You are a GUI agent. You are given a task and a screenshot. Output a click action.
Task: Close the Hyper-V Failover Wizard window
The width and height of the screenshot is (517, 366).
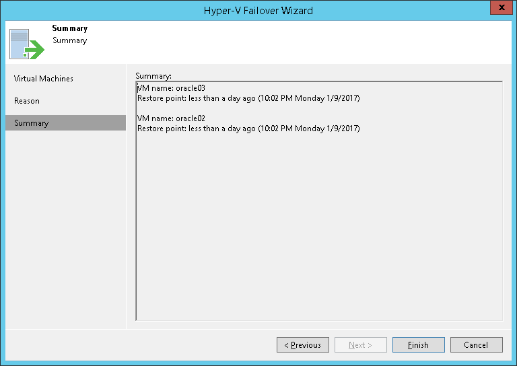coord(500,9)
